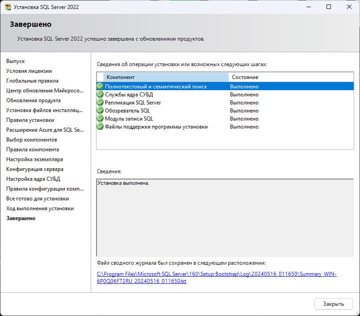Close the window using the title bar X
Viewport: 360px width, 316px height.
coord(349,7)
